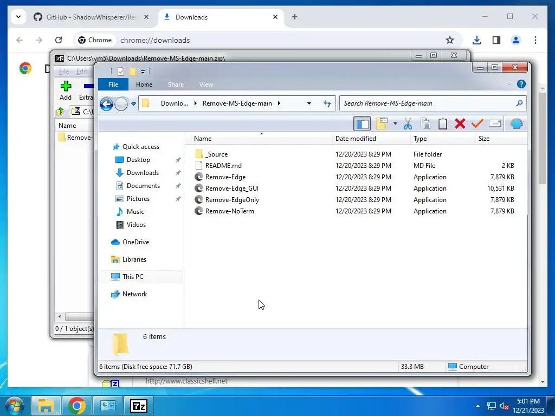This screenshot has width=555, height=416.
Task: Sort by the Size column header
Action: (x=500, y=139)
